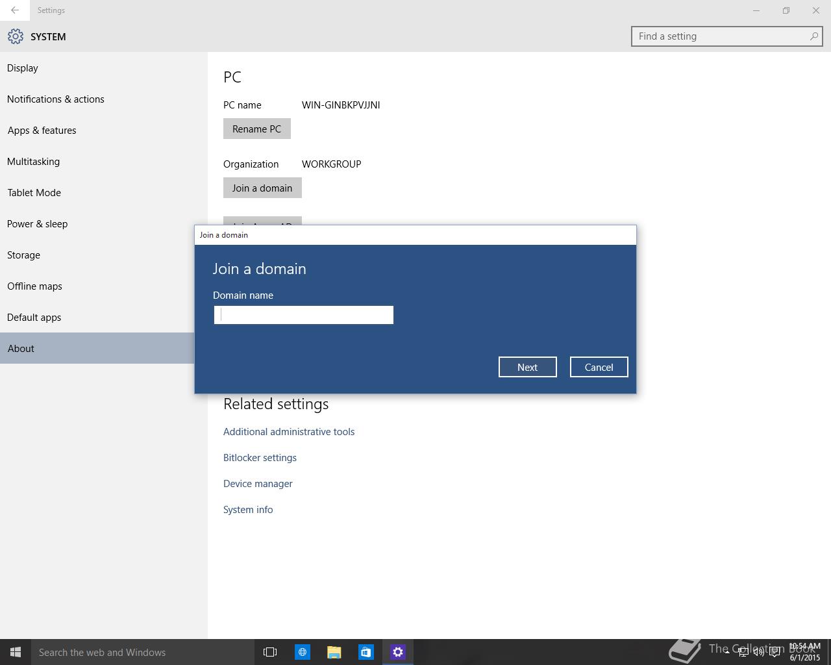Viewport: 831px width, 665px height.
Task: Restore down the Settings window
Action: (x=786, y=10)
